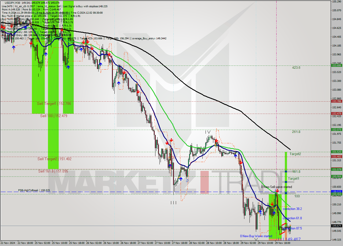Image resolution: width=343 pixels, height=246 pixels.
Task: Click the '26 Nov 02:00' time axis label
Action: [94, 243]
